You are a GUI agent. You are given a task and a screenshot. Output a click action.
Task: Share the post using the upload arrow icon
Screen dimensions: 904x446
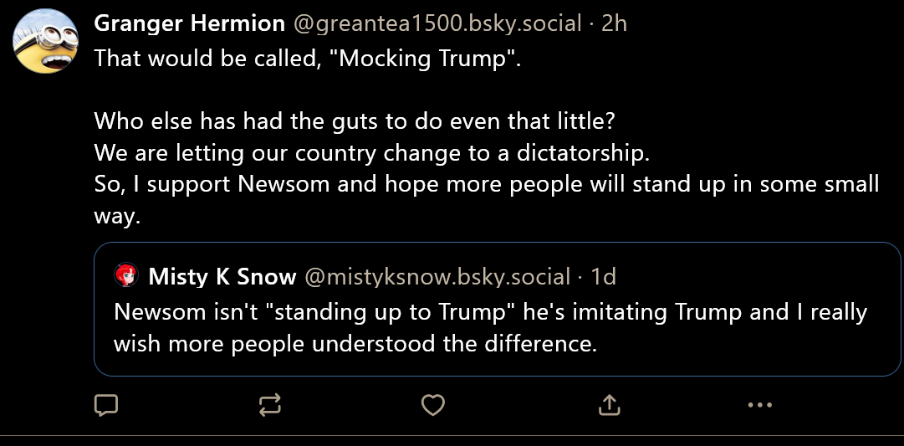[610, 406]
